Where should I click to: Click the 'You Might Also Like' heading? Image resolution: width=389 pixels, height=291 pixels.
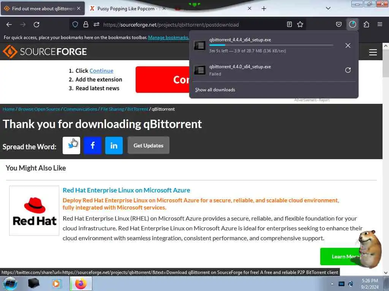click(x=36, y=168)
